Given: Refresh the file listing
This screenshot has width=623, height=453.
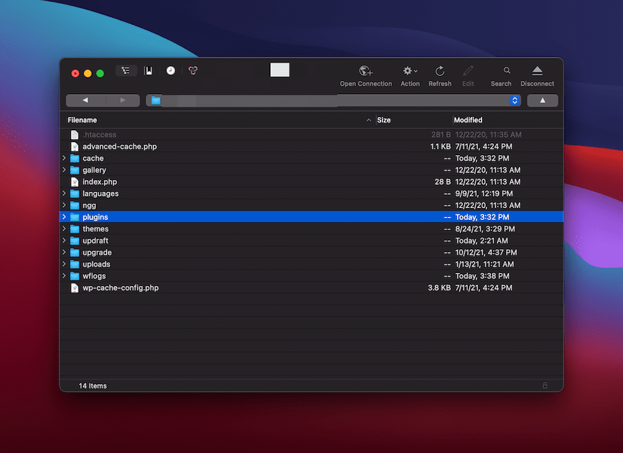Looking at the screenshot, I should click(x=439, y=71).
